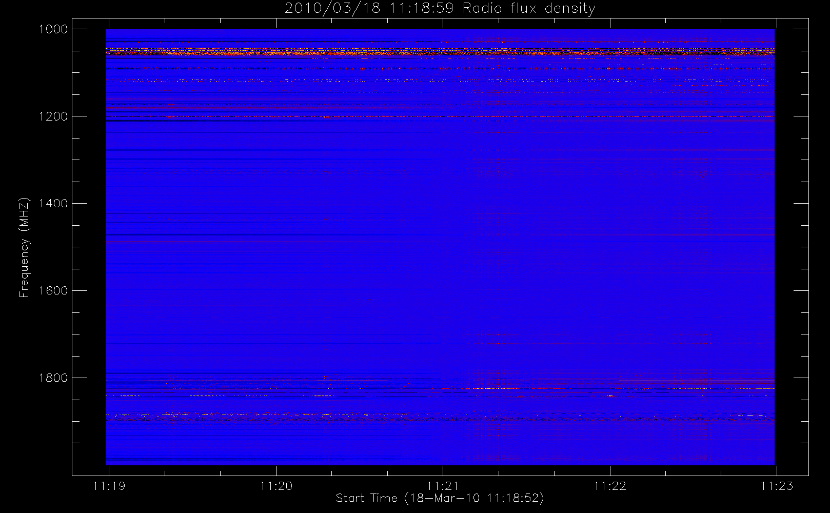
Task: Click the 11:19 time tick label
Action: (x=109, y=486)
